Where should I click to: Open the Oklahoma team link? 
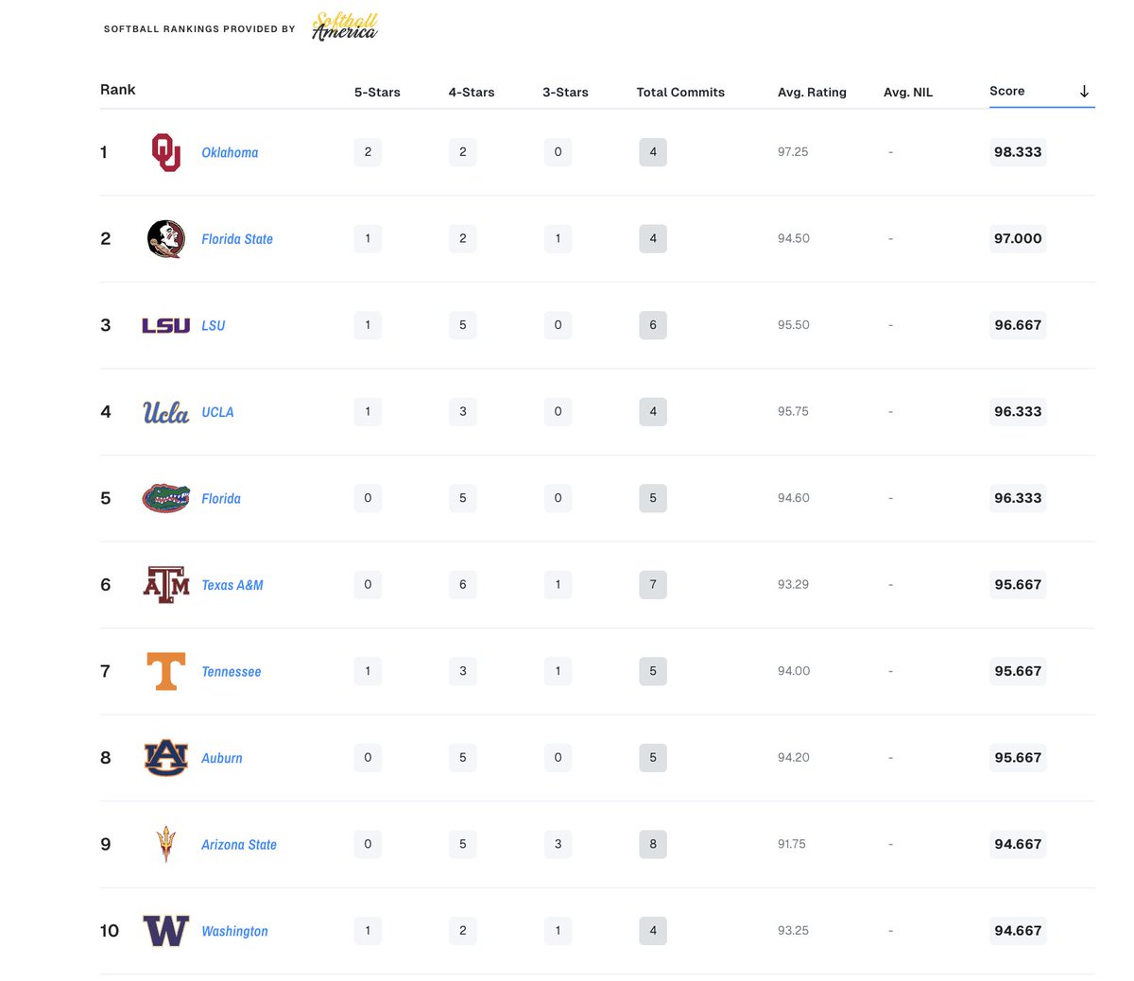[x=230, y=153]
